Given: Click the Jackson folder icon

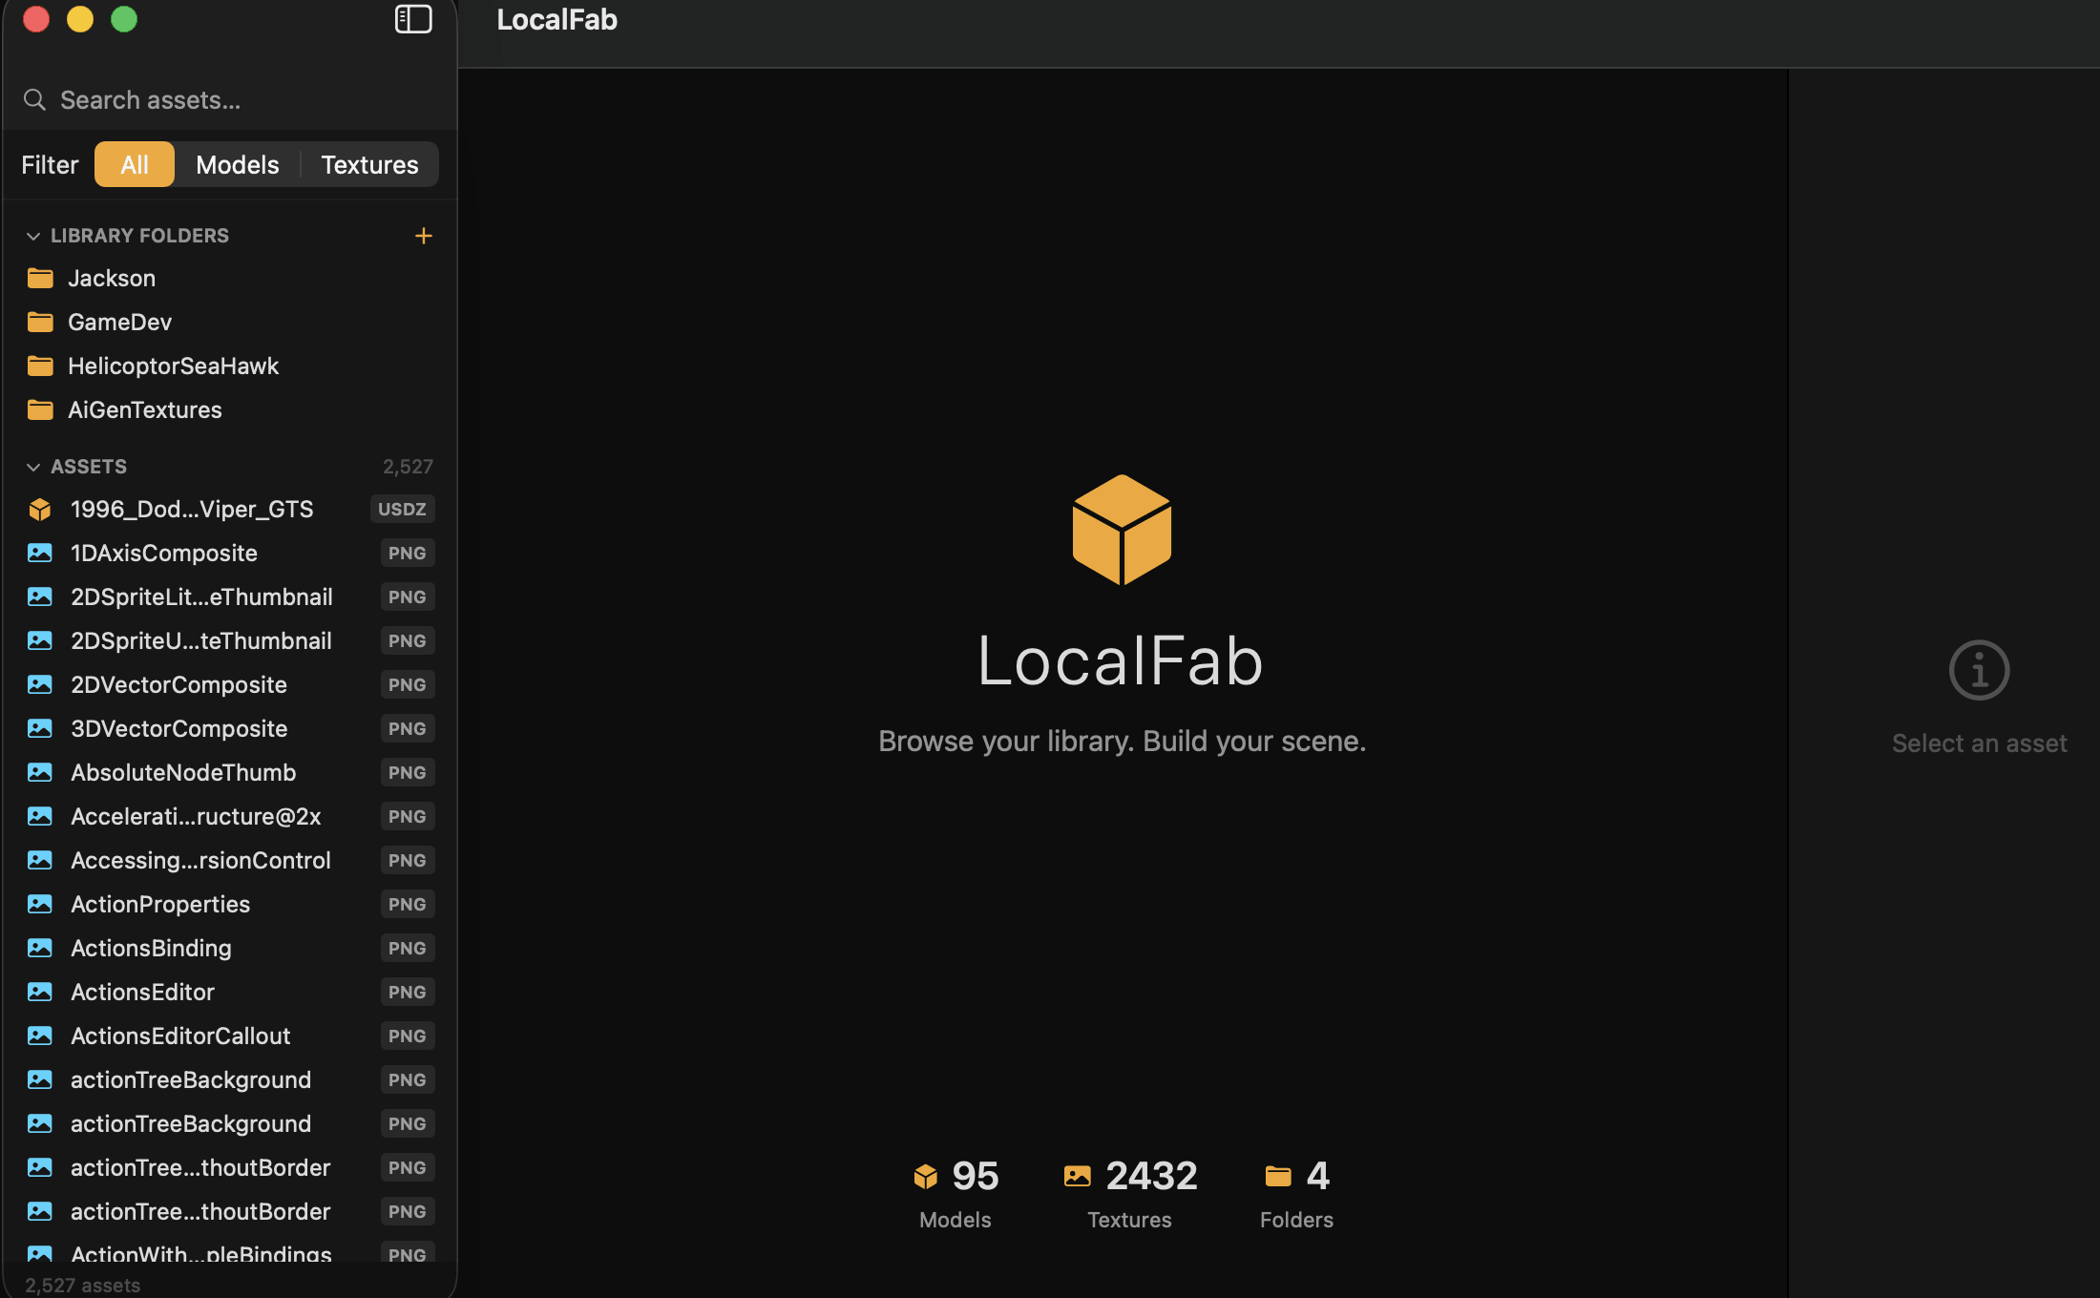Looking at the screenshot, I should pos(40,278).
